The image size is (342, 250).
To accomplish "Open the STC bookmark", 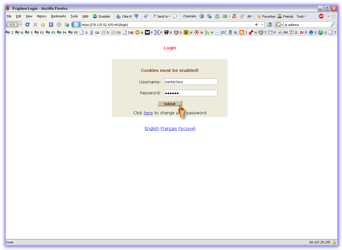I will [x=221, y=32].
